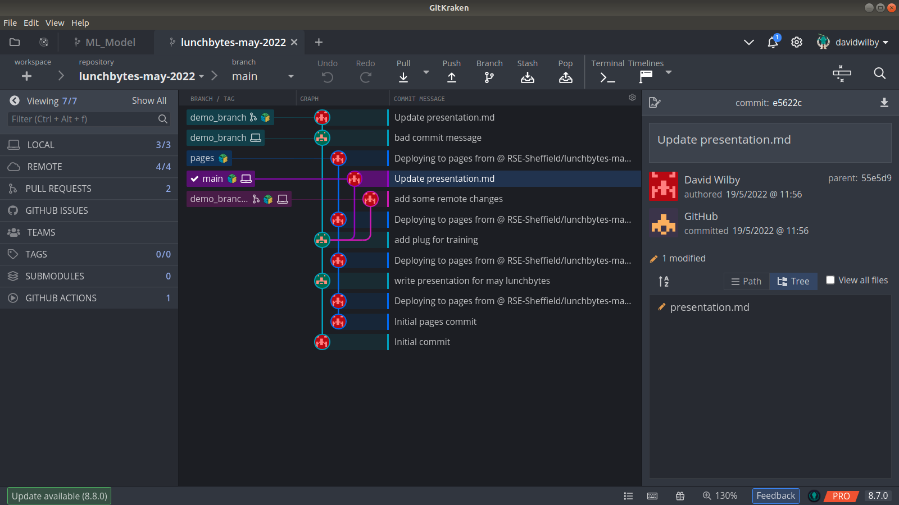The image size is (899, 505).
Task: Click the 130% zoom control
Action: (720, 496)
